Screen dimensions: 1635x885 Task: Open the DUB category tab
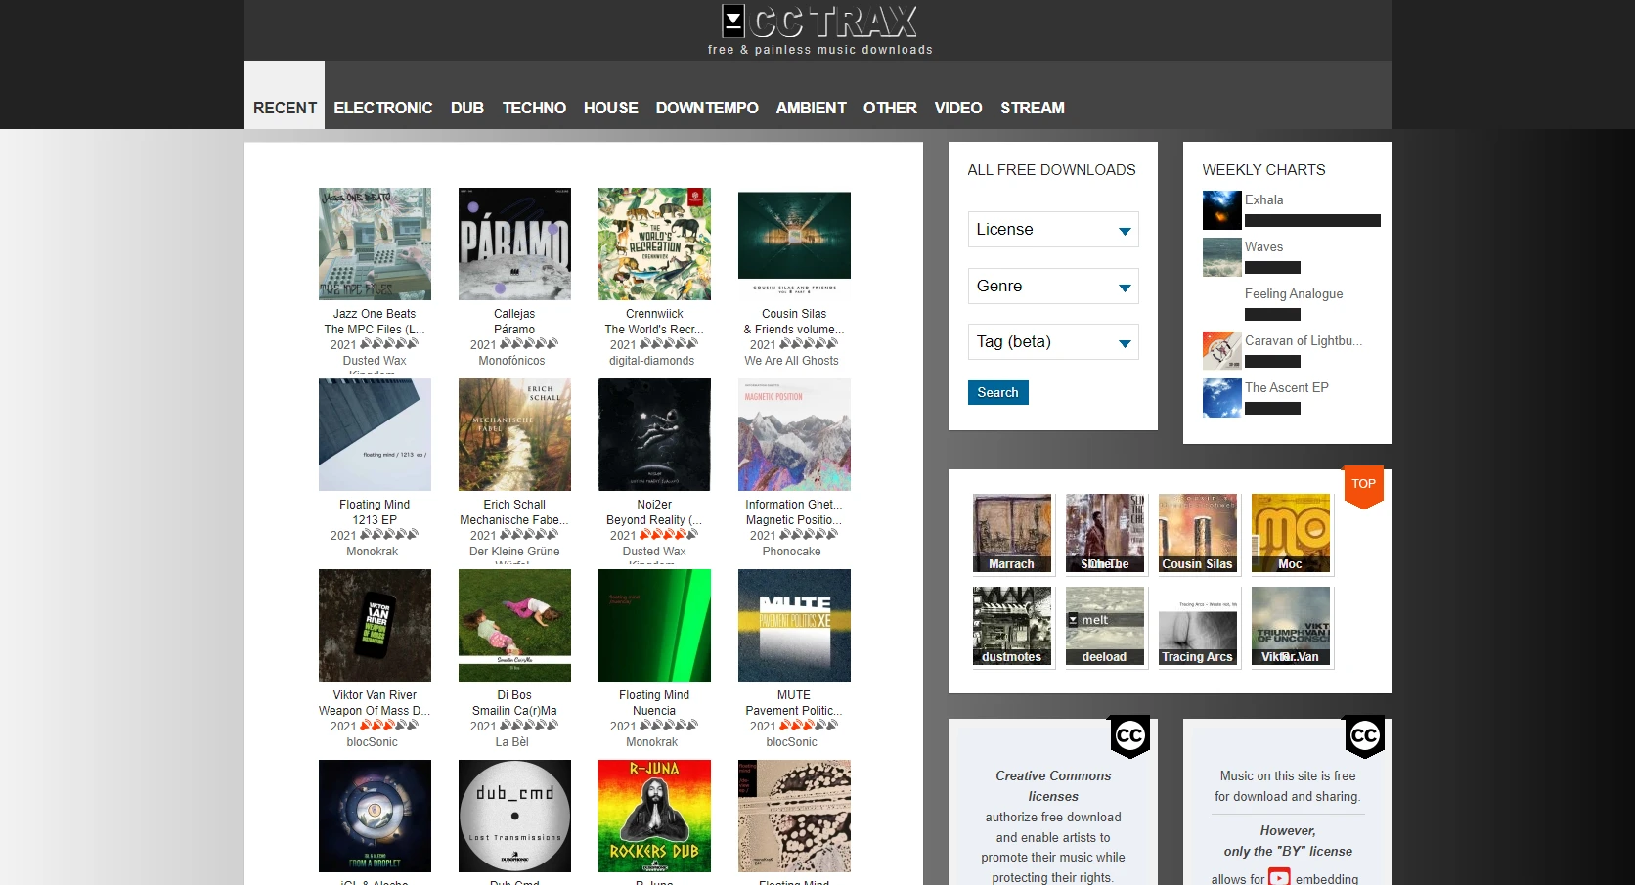[467, 108]
